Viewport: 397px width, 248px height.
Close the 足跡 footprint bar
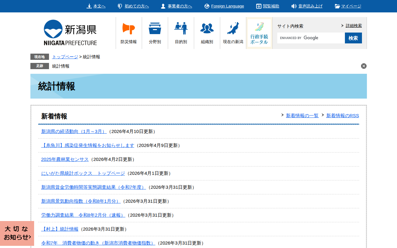(x=364, y=66)
